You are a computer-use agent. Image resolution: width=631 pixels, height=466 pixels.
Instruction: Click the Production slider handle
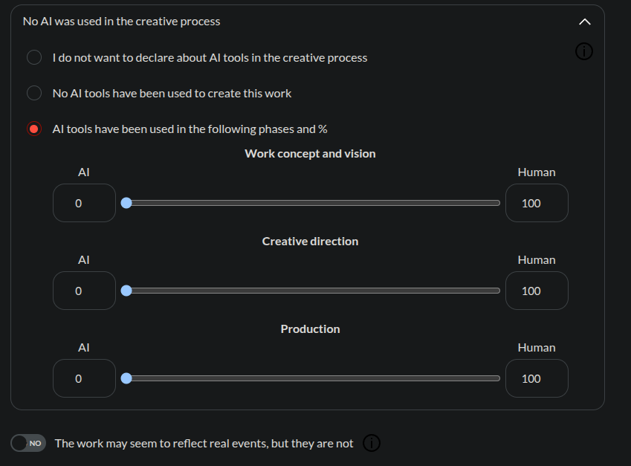(x=126, y=378)
